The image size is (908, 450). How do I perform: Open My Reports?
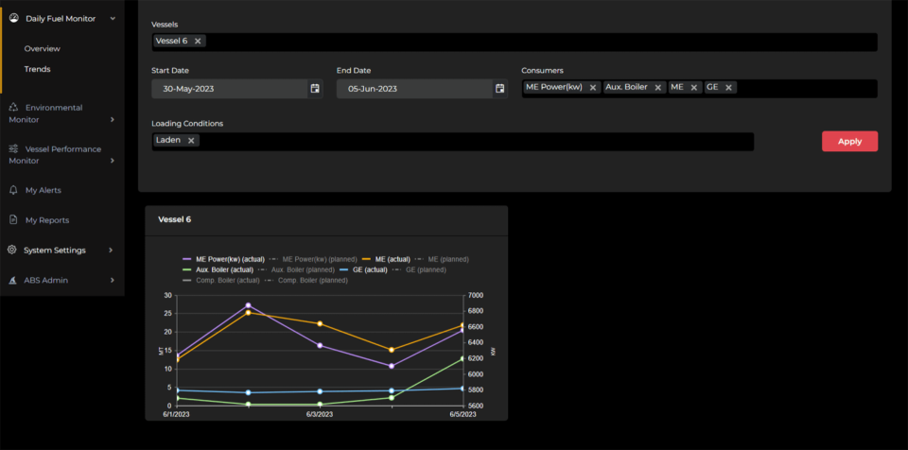click(x=47, y=220)
